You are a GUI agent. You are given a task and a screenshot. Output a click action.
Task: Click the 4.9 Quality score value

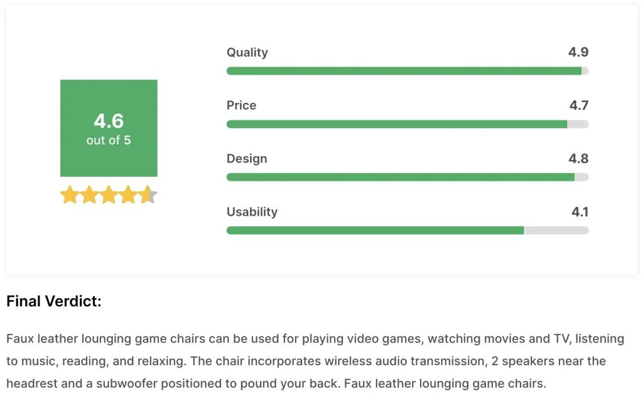pos(578,52)
